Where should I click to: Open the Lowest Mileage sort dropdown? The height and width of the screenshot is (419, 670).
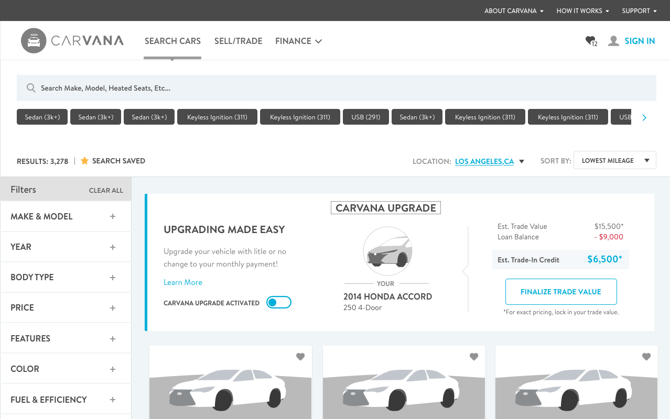pos(615,161)
